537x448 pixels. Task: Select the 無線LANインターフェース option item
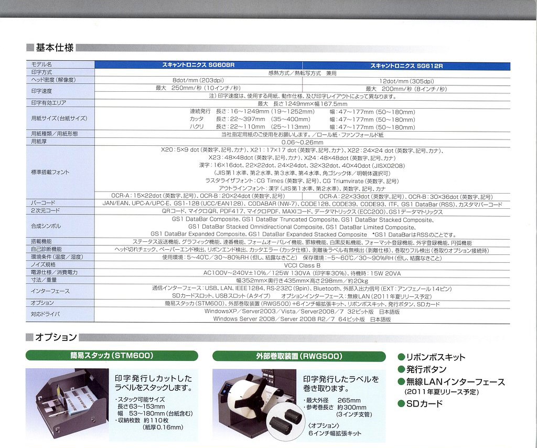[x=452, y=382]
